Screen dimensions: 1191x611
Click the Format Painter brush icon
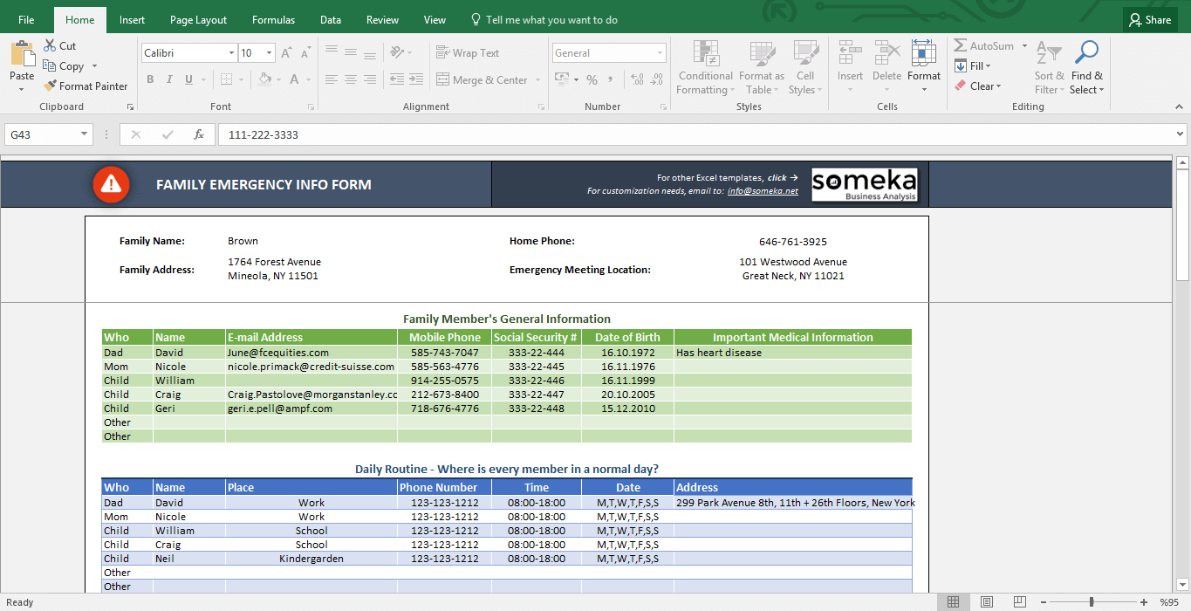coord(50,86)
